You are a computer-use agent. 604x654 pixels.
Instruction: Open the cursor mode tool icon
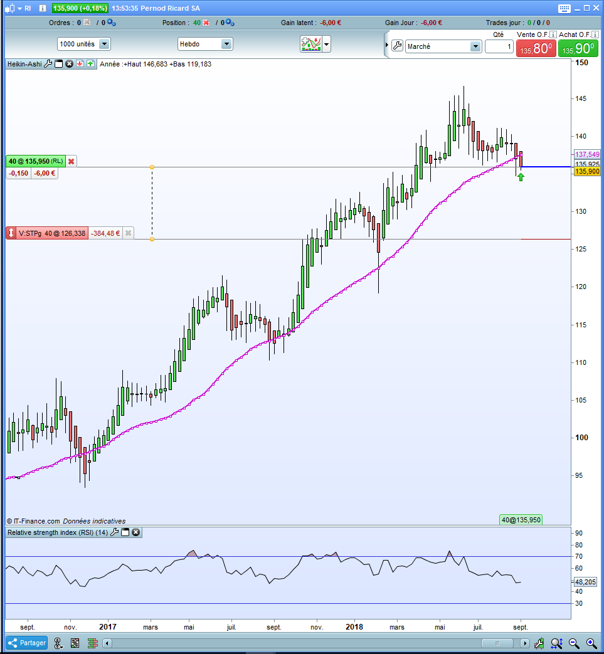58,643
